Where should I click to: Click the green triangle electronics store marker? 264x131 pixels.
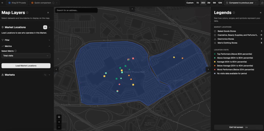(x=129, y=69)
